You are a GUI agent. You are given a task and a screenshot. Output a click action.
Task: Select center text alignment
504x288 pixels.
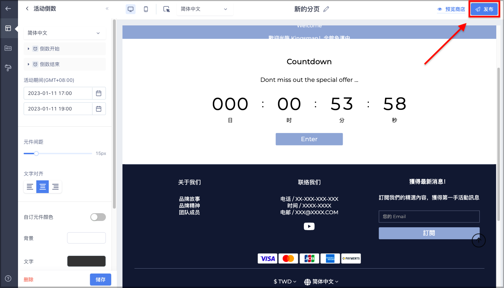tap(43, 187)
